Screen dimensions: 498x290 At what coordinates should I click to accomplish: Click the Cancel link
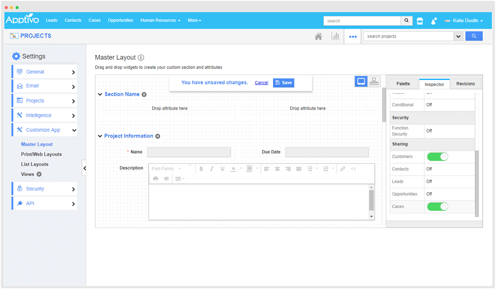coord(261,83)
